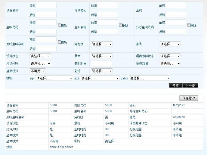Open 坐席模式 dropdown showing 不可用

pos(38,71)
